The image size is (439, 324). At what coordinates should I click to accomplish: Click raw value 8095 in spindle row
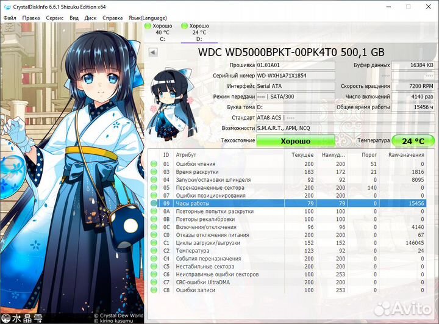pyautogui.click(x=418, y=179)
